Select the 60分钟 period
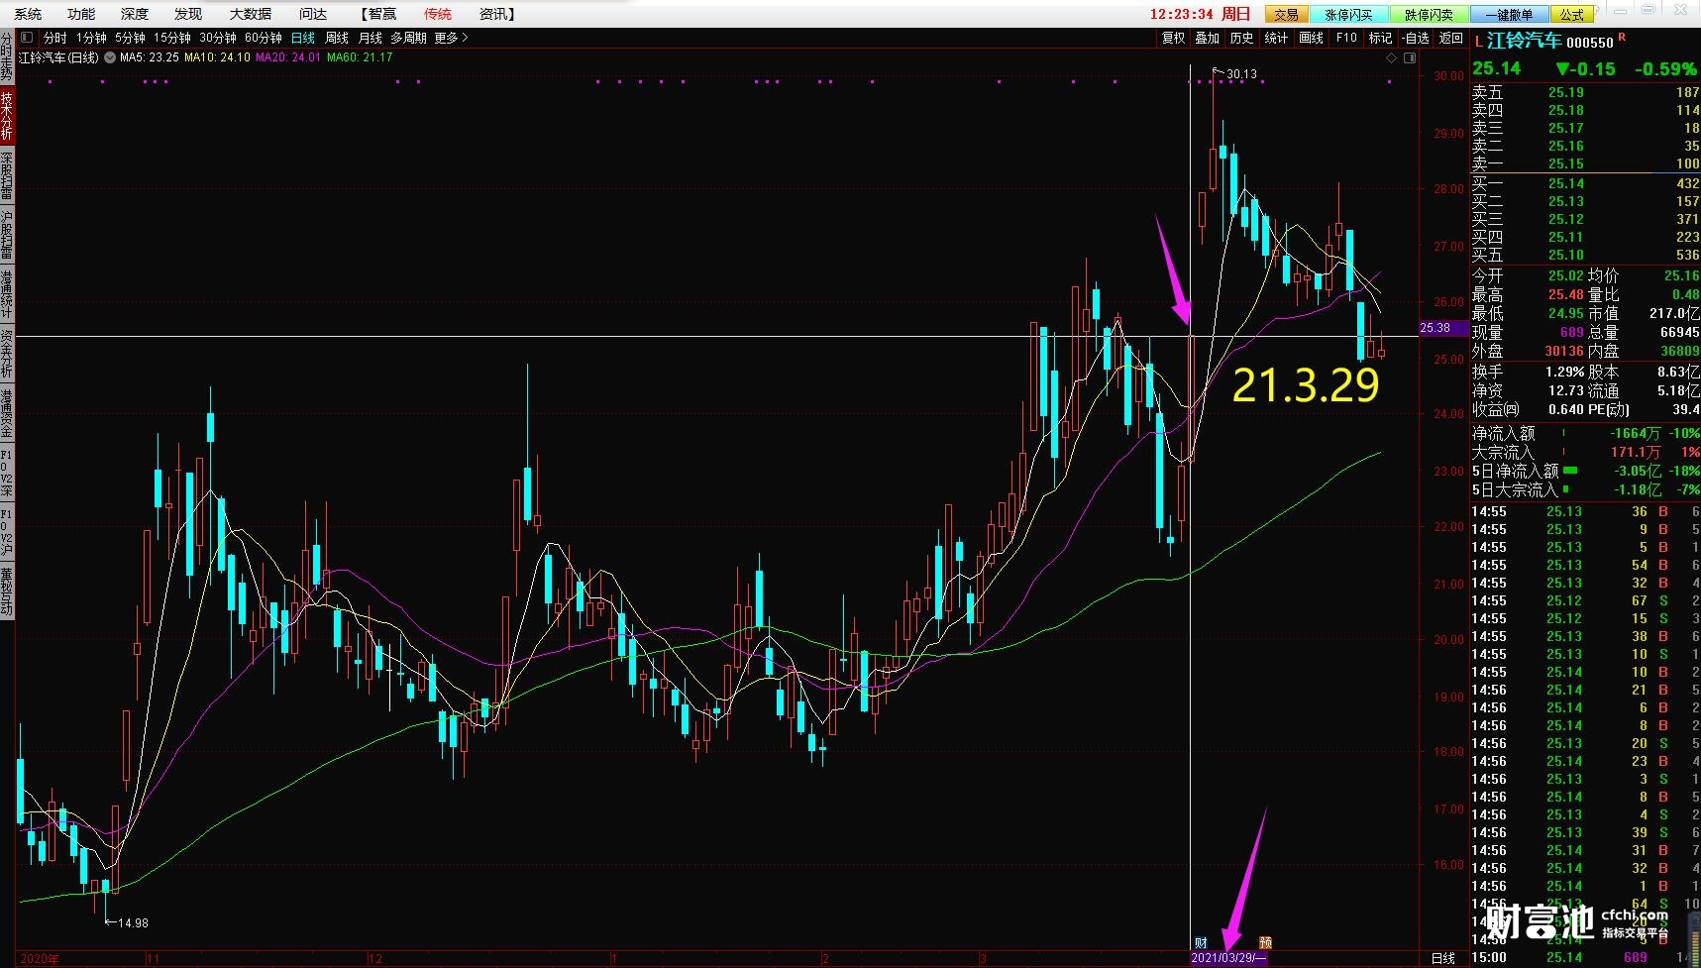Viewport: 1701px width, 968px height. pos(264,38)
